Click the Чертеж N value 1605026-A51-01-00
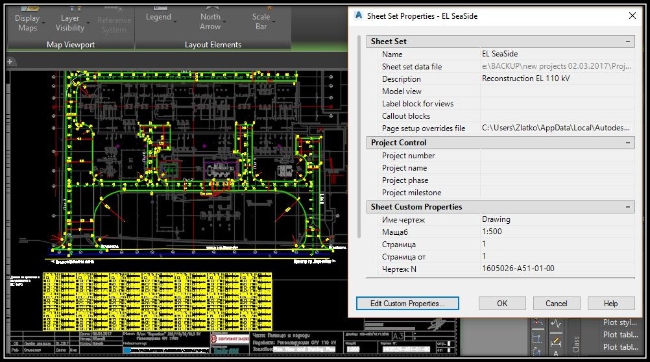Image resolution: width=650 pixels, height=362 pixels. [518, 269]
